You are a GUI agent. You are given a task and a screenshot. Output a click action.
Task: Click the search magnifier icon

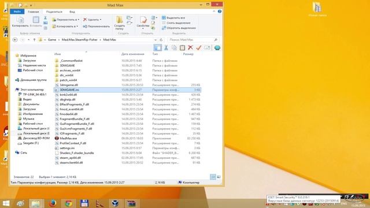216,40
